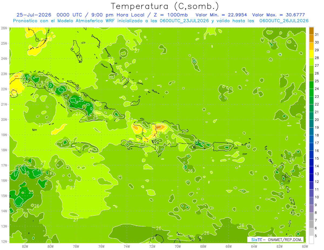Click the '72W' longitude axis label
This screenshot has width=324, height=250.
(x=152, y=246)
